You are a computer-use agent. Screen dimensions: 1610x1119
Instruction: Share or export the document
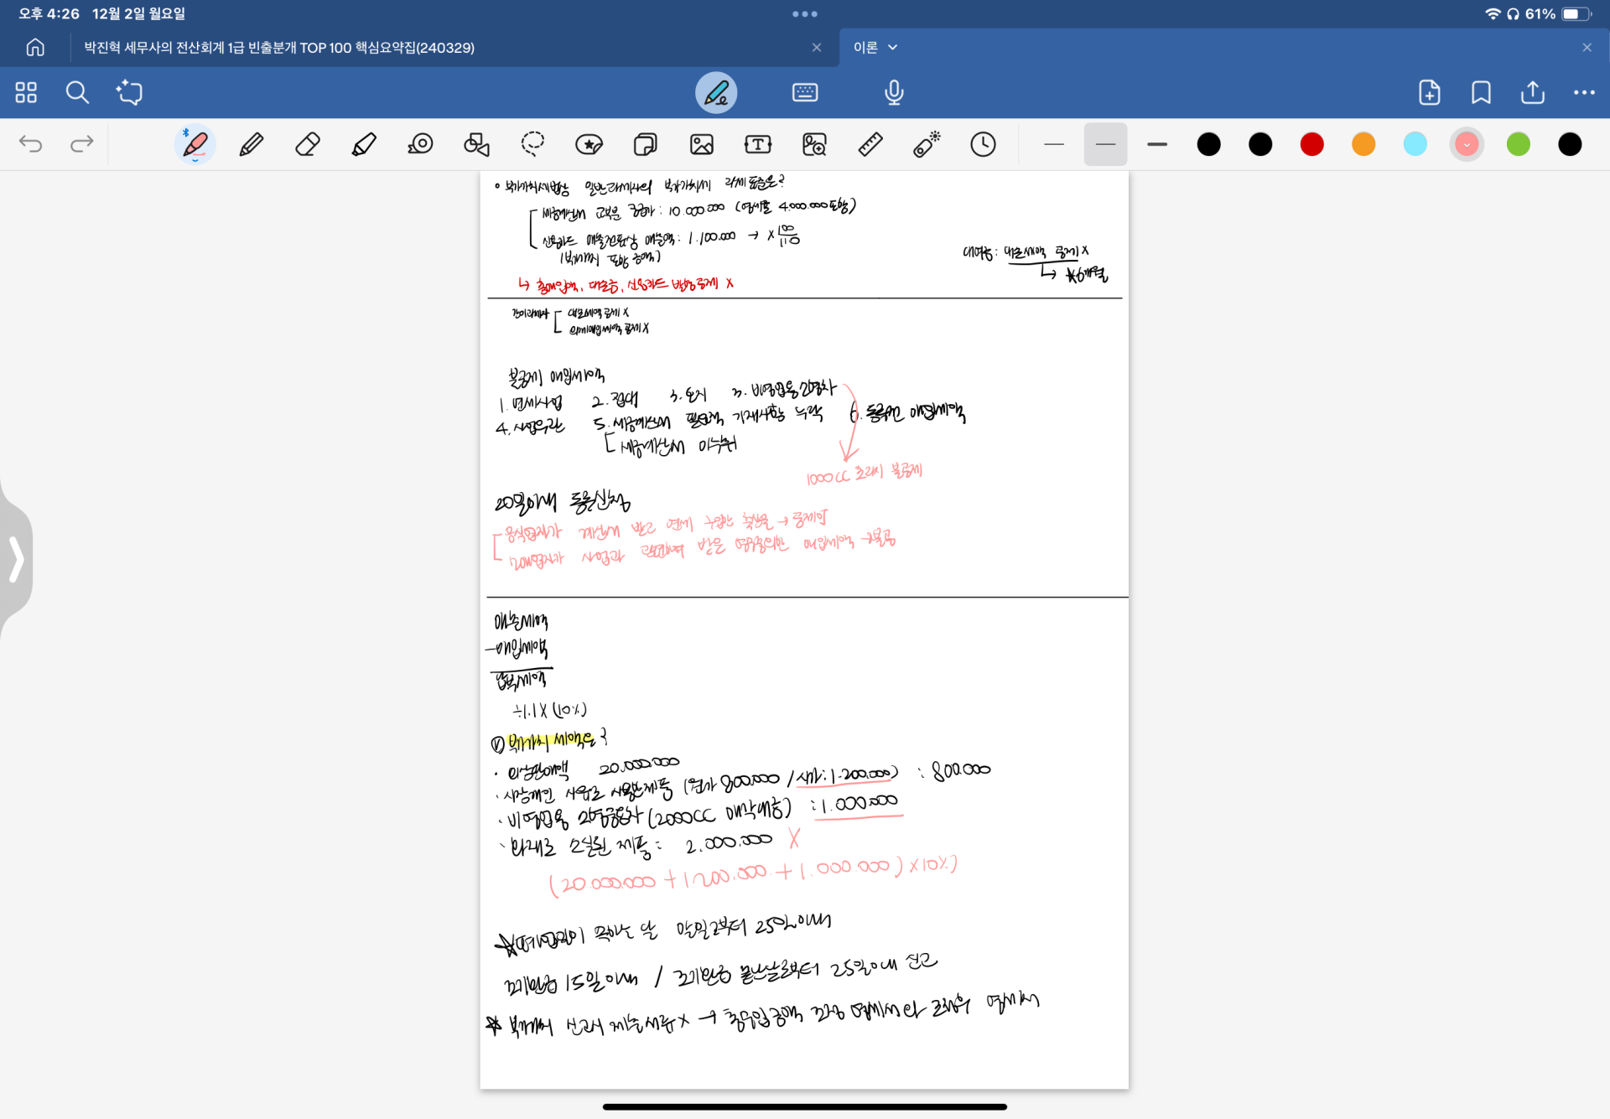(x=1532, y=92)
